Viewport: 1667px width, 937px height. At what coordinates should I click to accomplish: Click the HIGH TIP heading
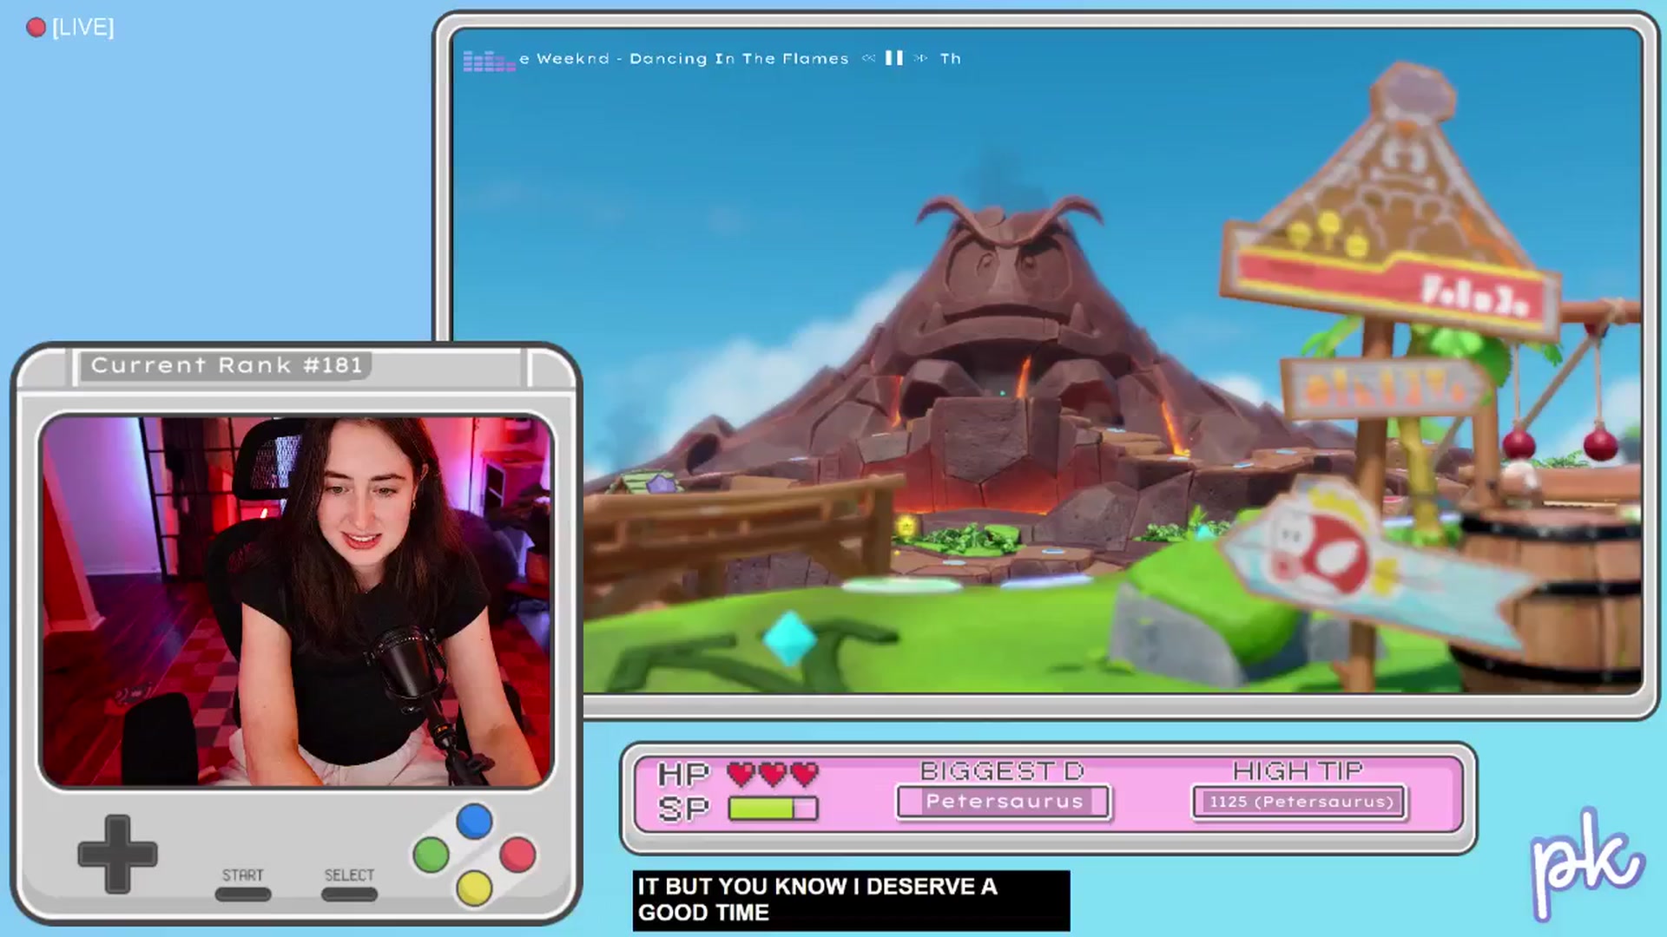pyautogui.click(x=1298, y=770)
